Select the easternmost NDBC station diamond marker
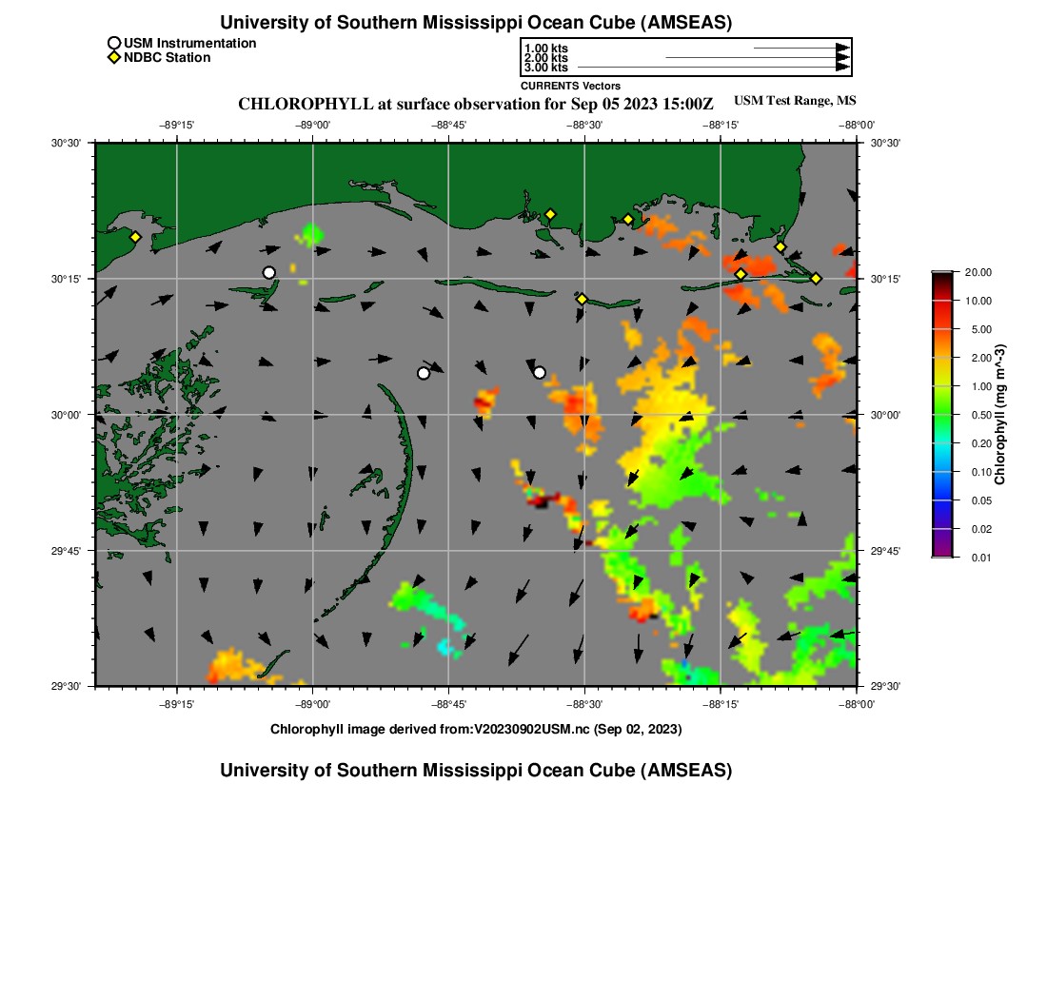Screen dimensions: 1047x999 tap(816, 279)
